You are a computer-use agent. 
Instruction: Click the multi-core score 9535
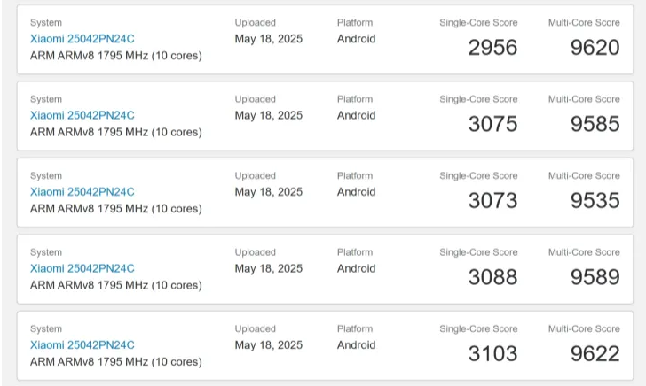pyautogui.click(x=595, y=200)
